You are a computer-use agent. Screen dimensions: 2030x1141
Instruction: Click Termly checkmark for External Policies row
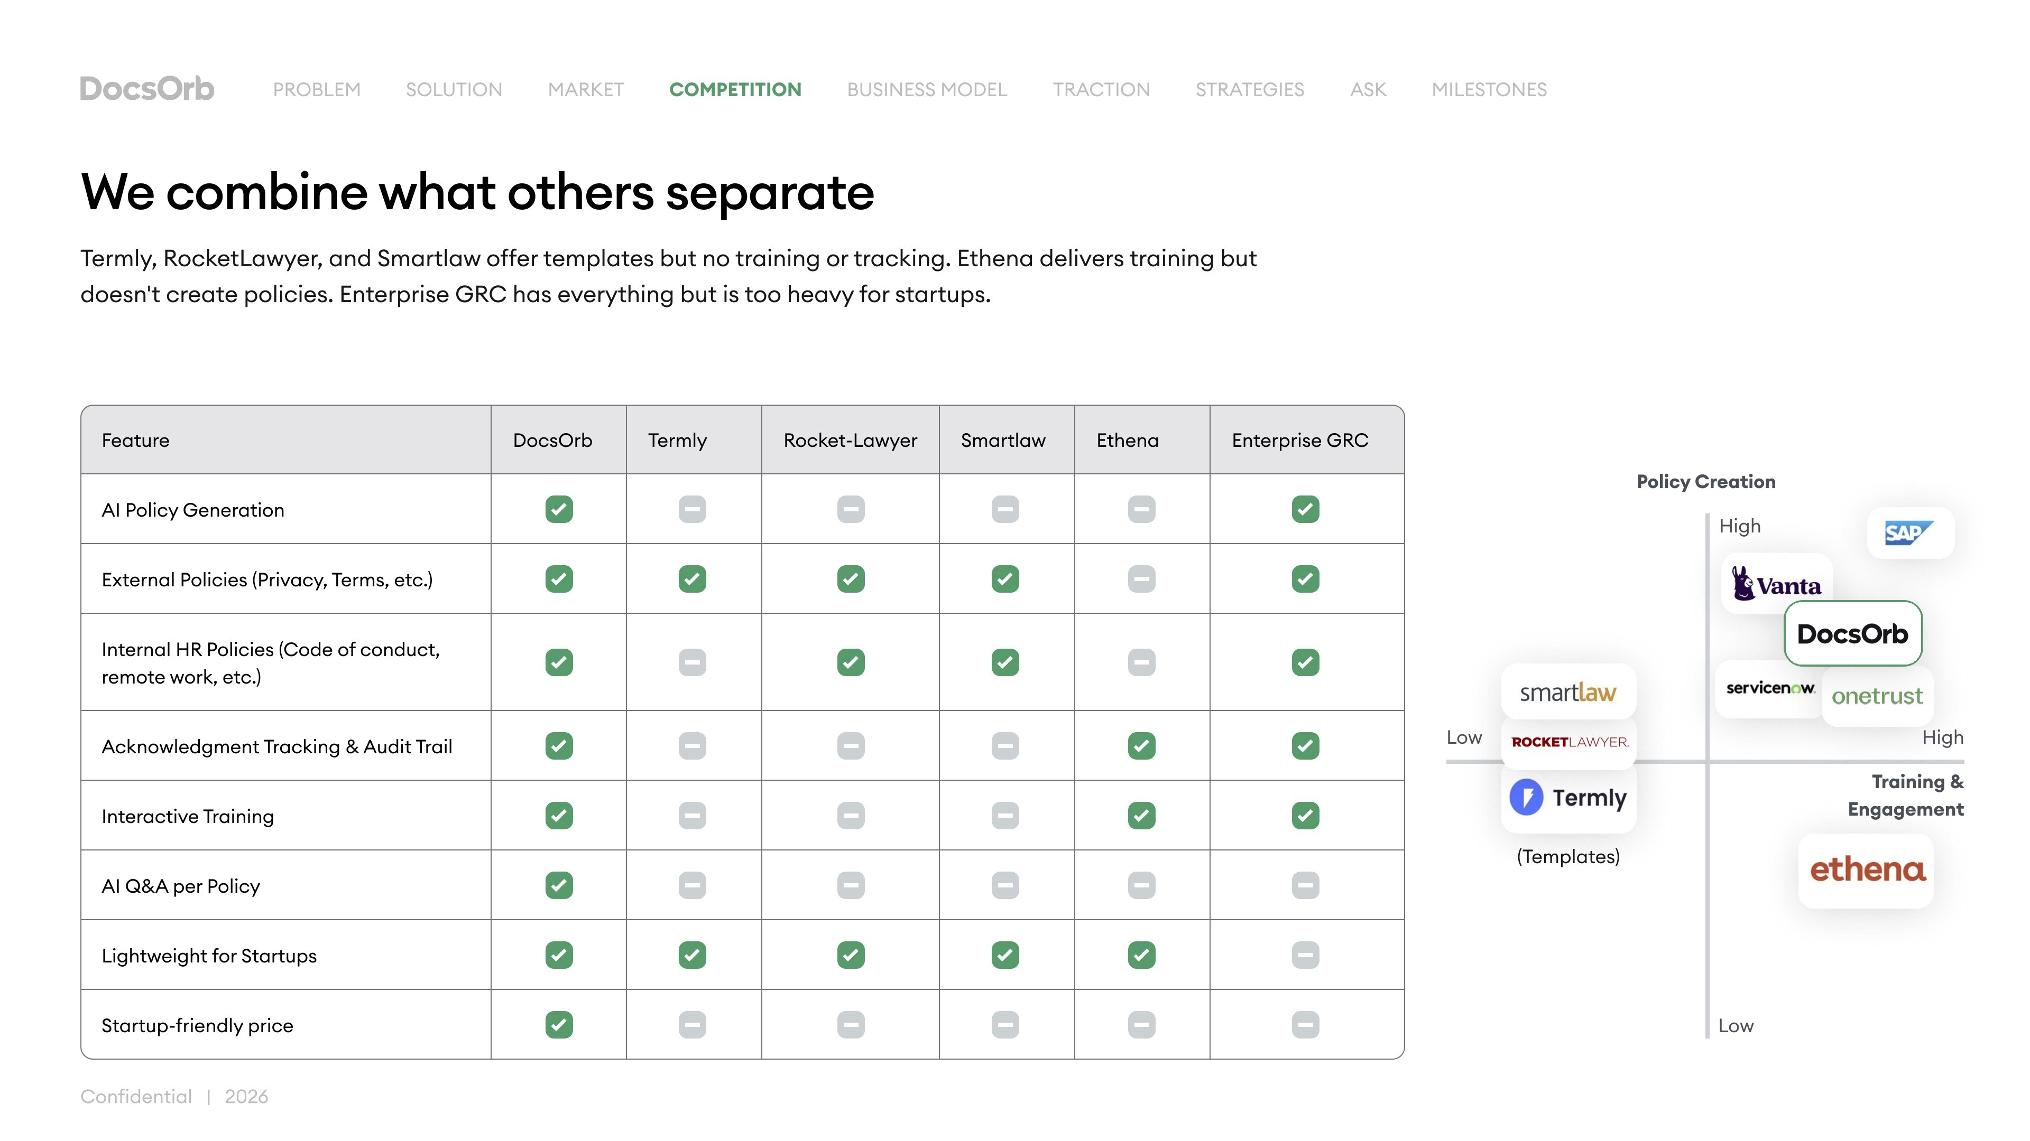click(692, 579)
